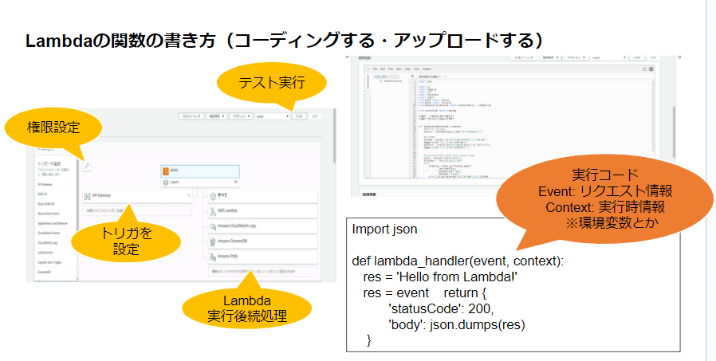Open the アクション dropdown above the code editor
The image size is (716, 361).
(576, 58)
